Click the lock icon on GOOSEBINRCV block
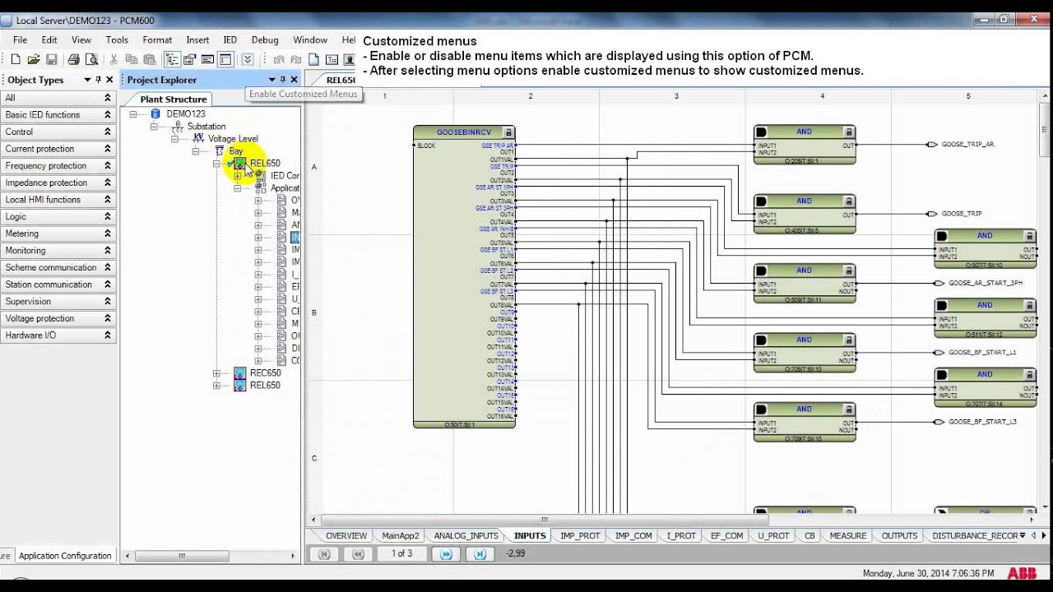 click(x=508, y=132)
